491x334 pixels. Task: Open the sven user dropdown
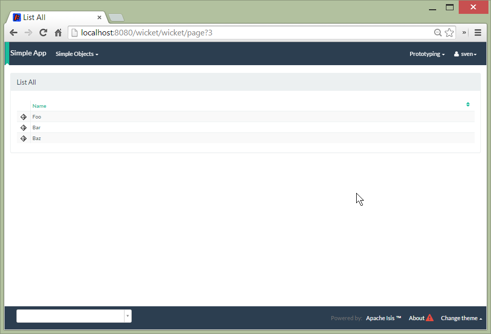(465, 54)
